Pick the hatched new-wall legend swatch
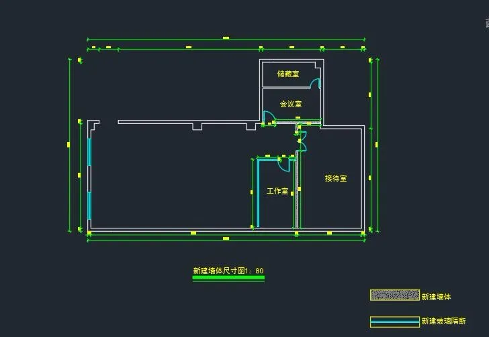Image resolution: width=489 pixels, height=337 pixels. tap(395, 295)
